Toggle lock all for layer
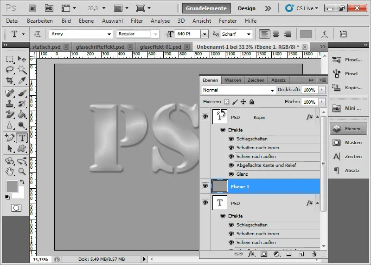 (x=251, y=102)
